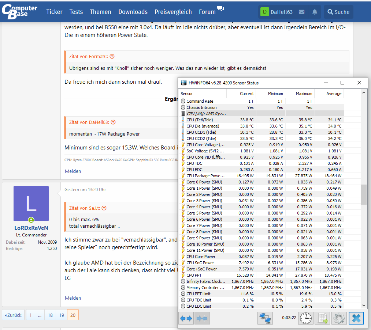Select the Memory Controller clock row

point(261,288)
